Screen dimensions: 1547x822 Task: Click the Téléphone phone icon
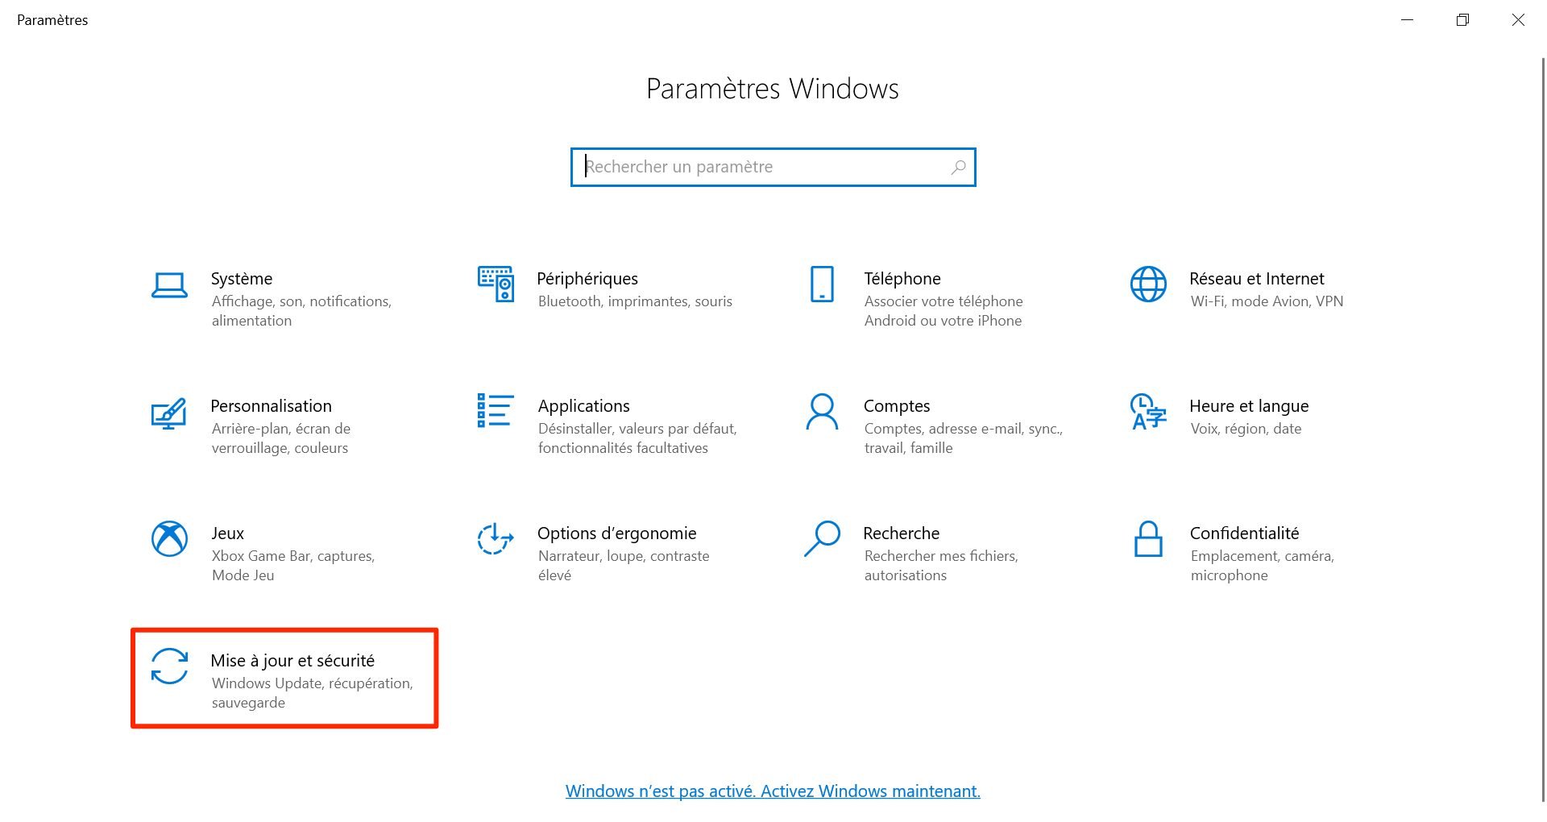pyautogui.click(x=822, y=284)
